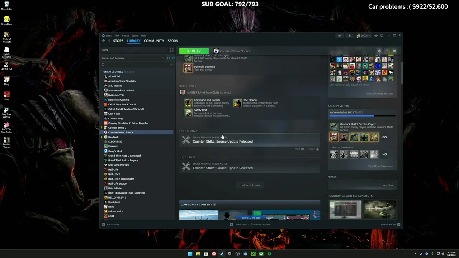The image size is (459, 258).
Task: Select All Will Fall in library
Action: click(x=114, y=76)
